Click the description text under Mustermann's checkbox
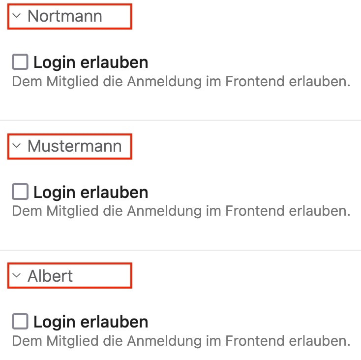This screenshot has width=361, height=360. (181, 211)
